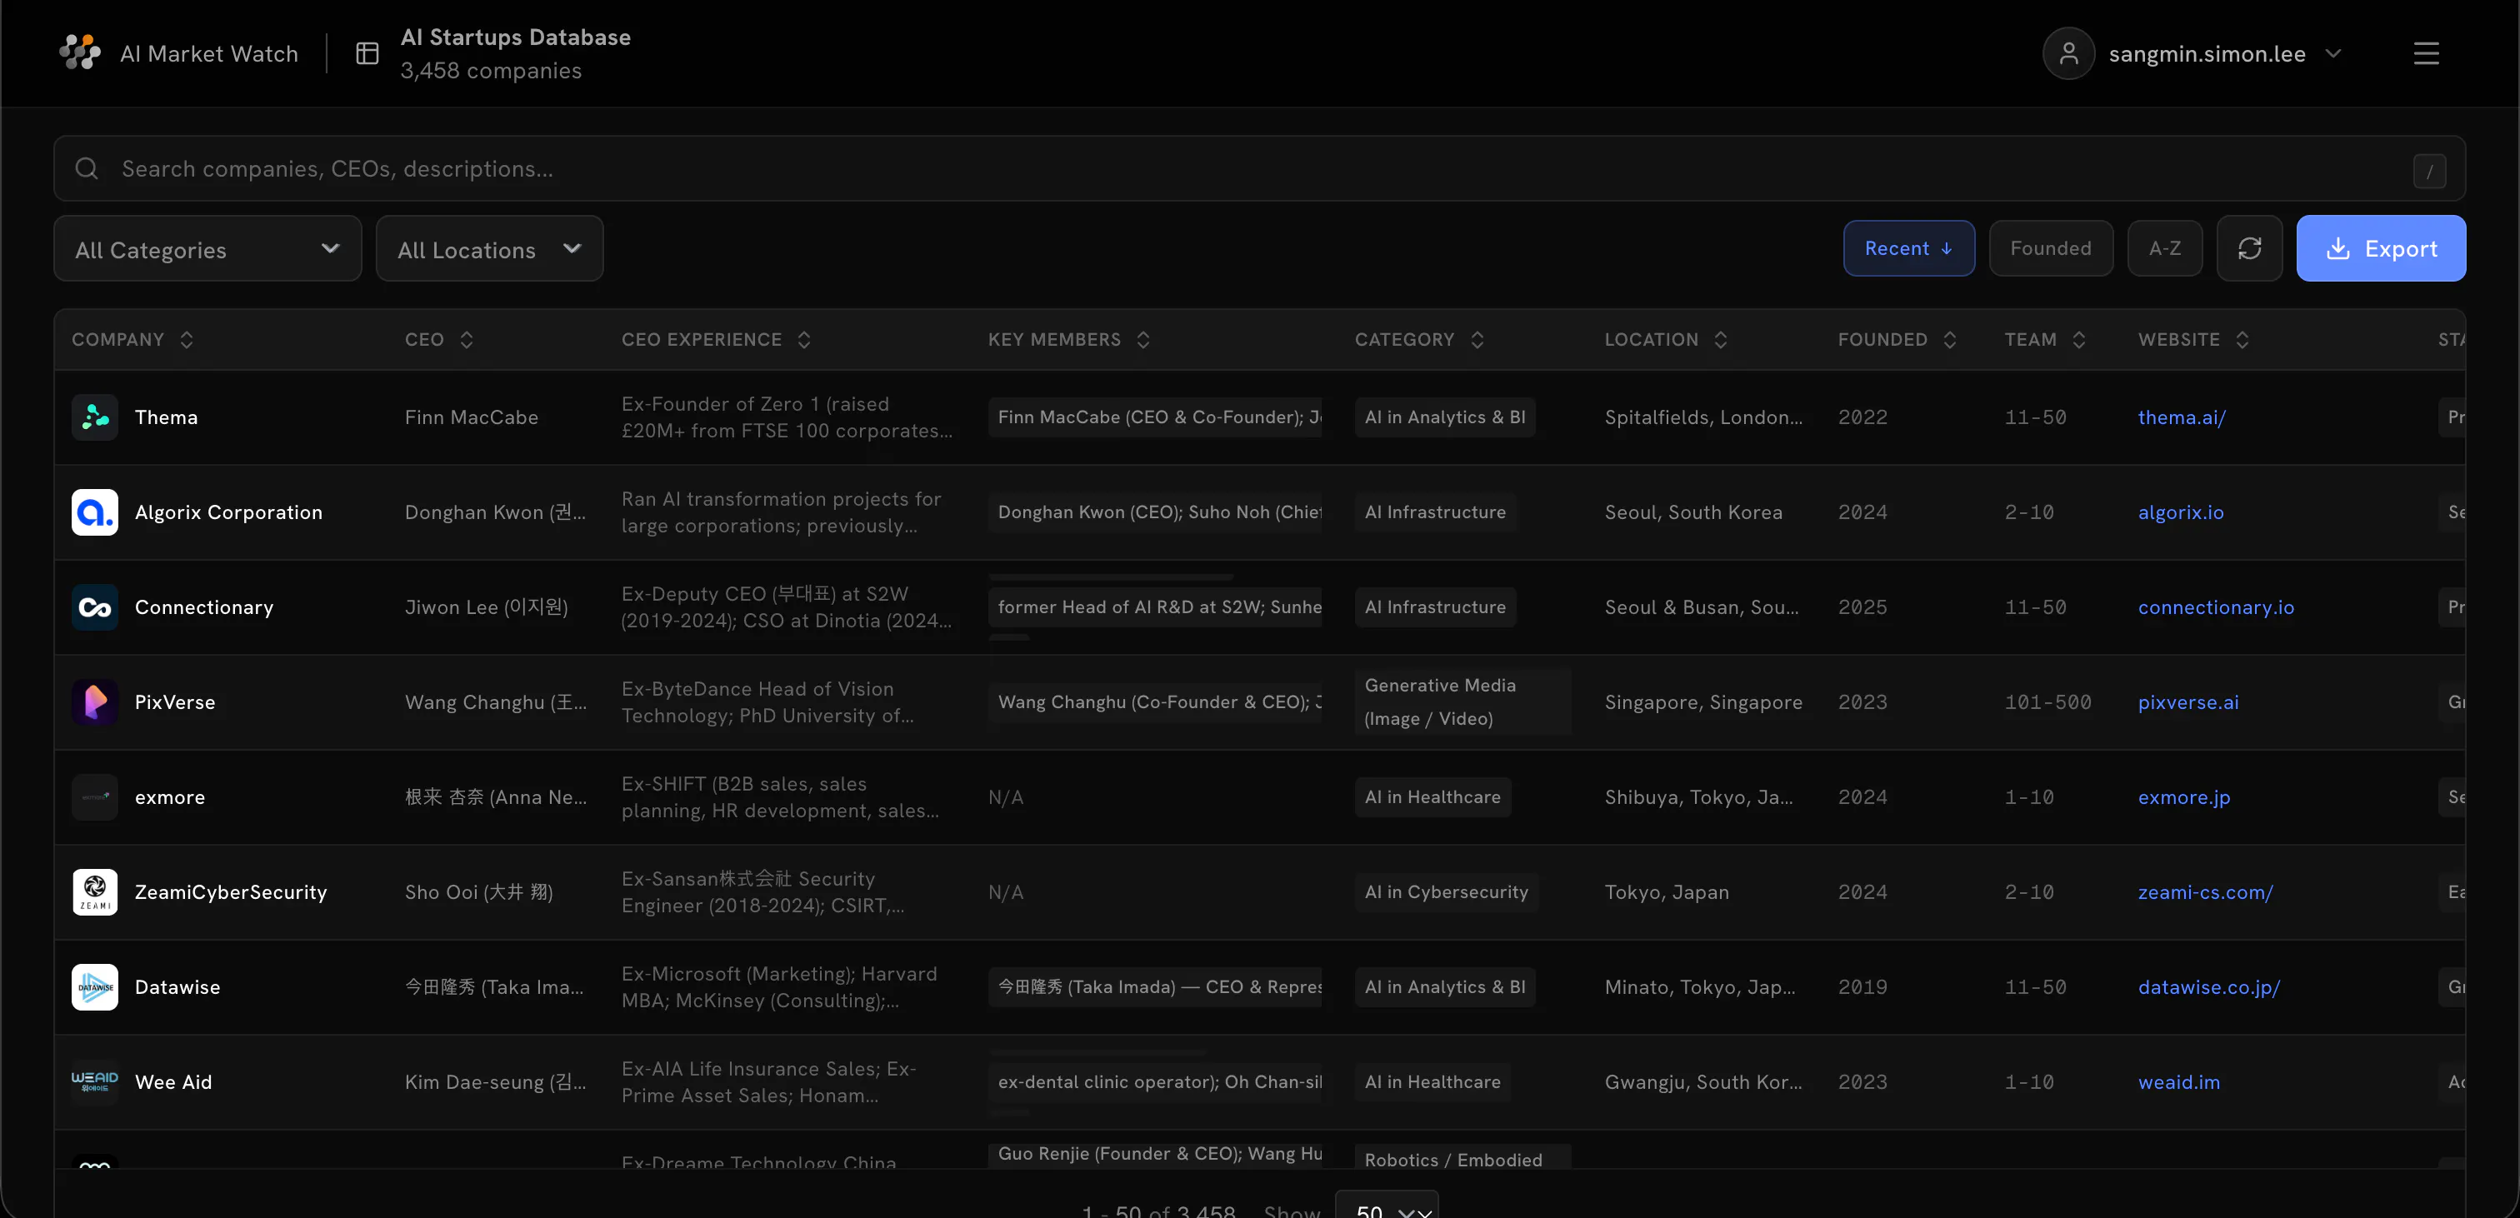Image resolution: width=2520 pixels, height=1218 pixels.
Task: Open the Wee Aid logo icon
Action: (95, 1081)
